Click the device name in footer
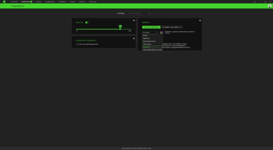Screen dimensions: 273x150 click(x=136, y=148)
